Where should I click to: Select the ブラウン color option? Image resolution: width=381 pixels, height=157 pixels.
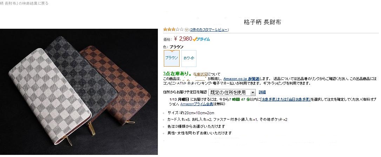click(172, 58)
